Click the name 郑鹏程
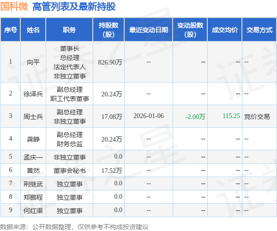The image size is (277, 231). [33, 197]
